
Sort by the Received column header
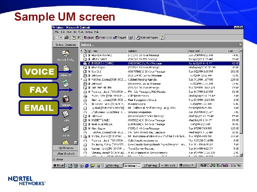coord(207,51)
